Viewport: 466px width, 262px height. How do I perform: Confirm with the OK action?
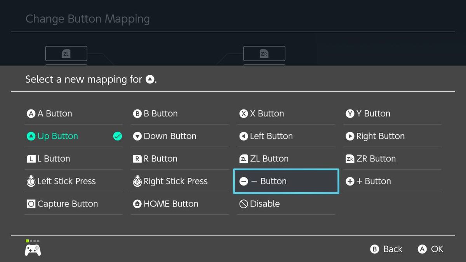click(430, 249)
